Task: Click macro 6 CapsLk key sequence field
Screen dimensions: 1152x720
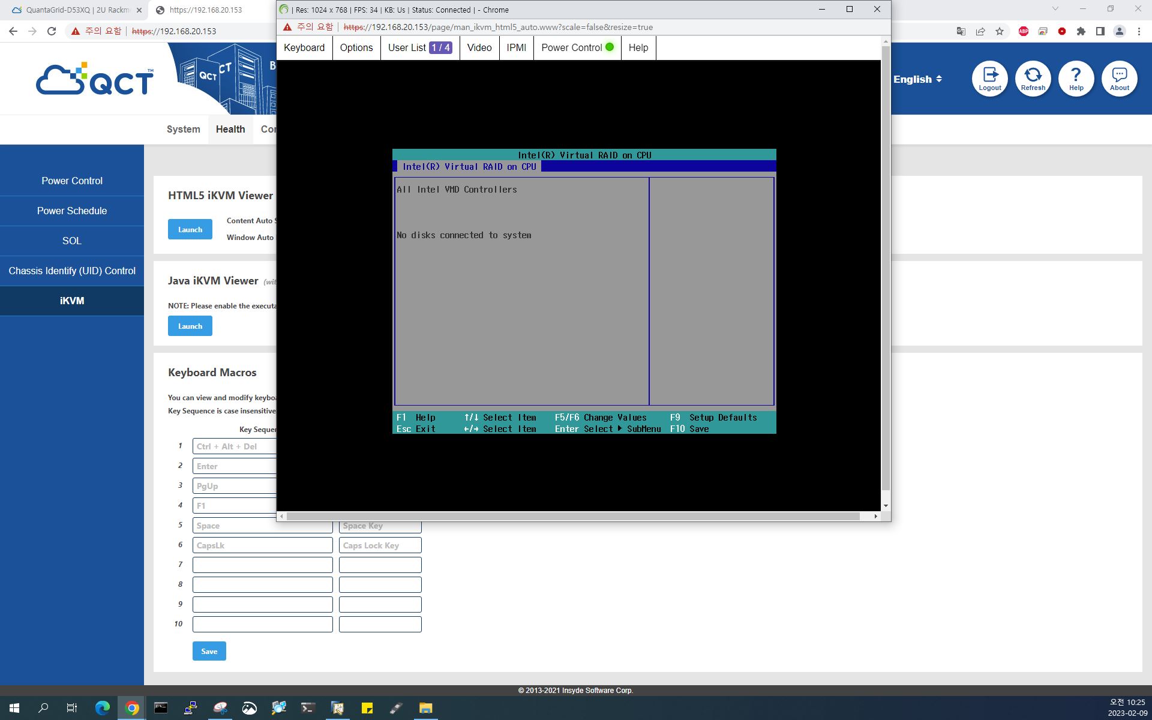Action: point(263,545)
